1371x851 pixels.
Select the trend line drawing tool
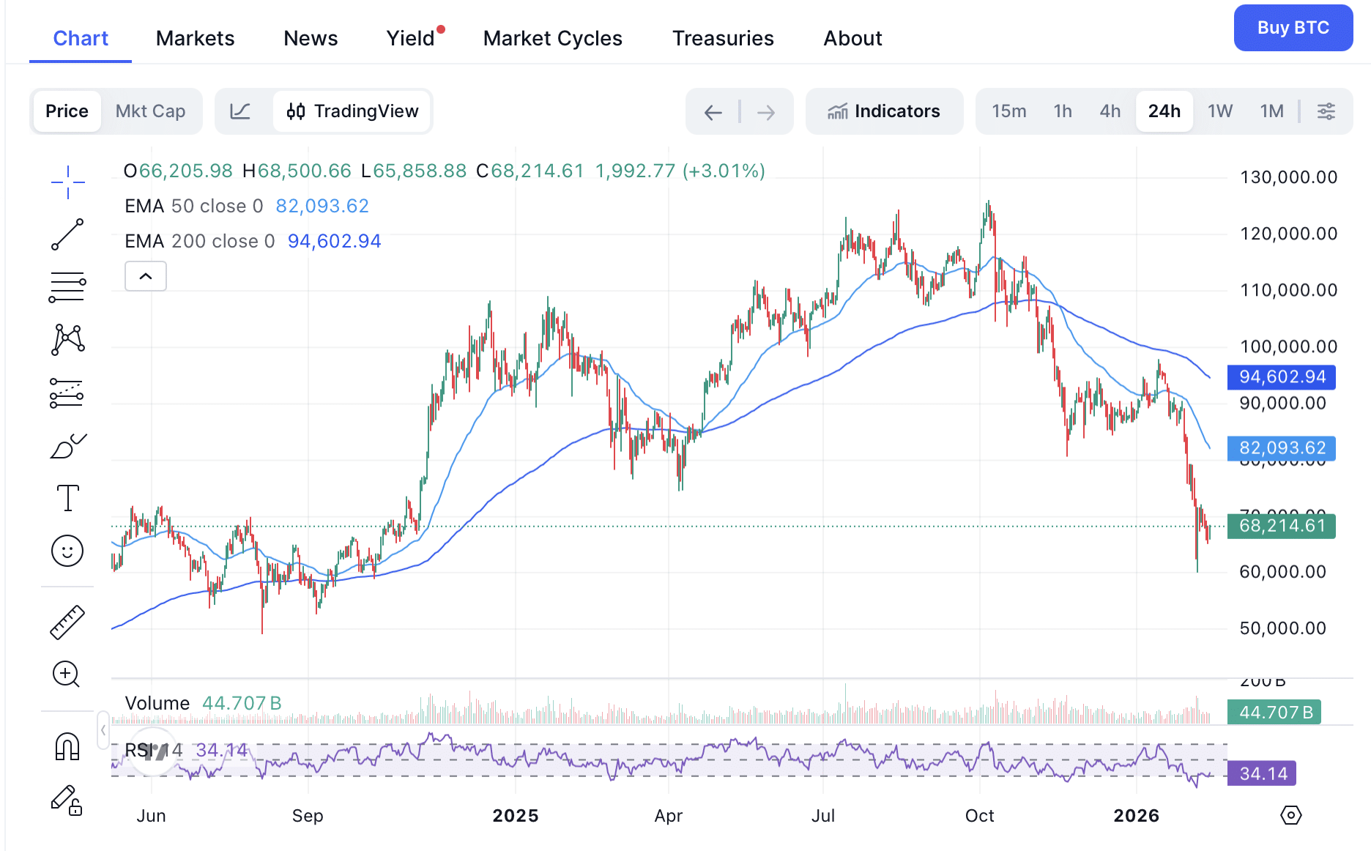67,234
